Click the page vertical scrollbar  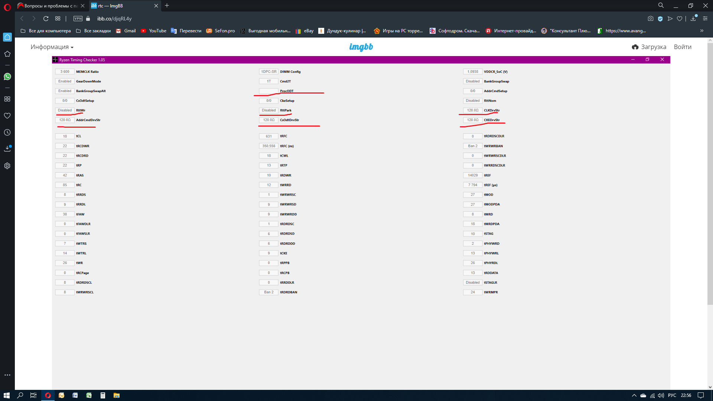(710, 175)
